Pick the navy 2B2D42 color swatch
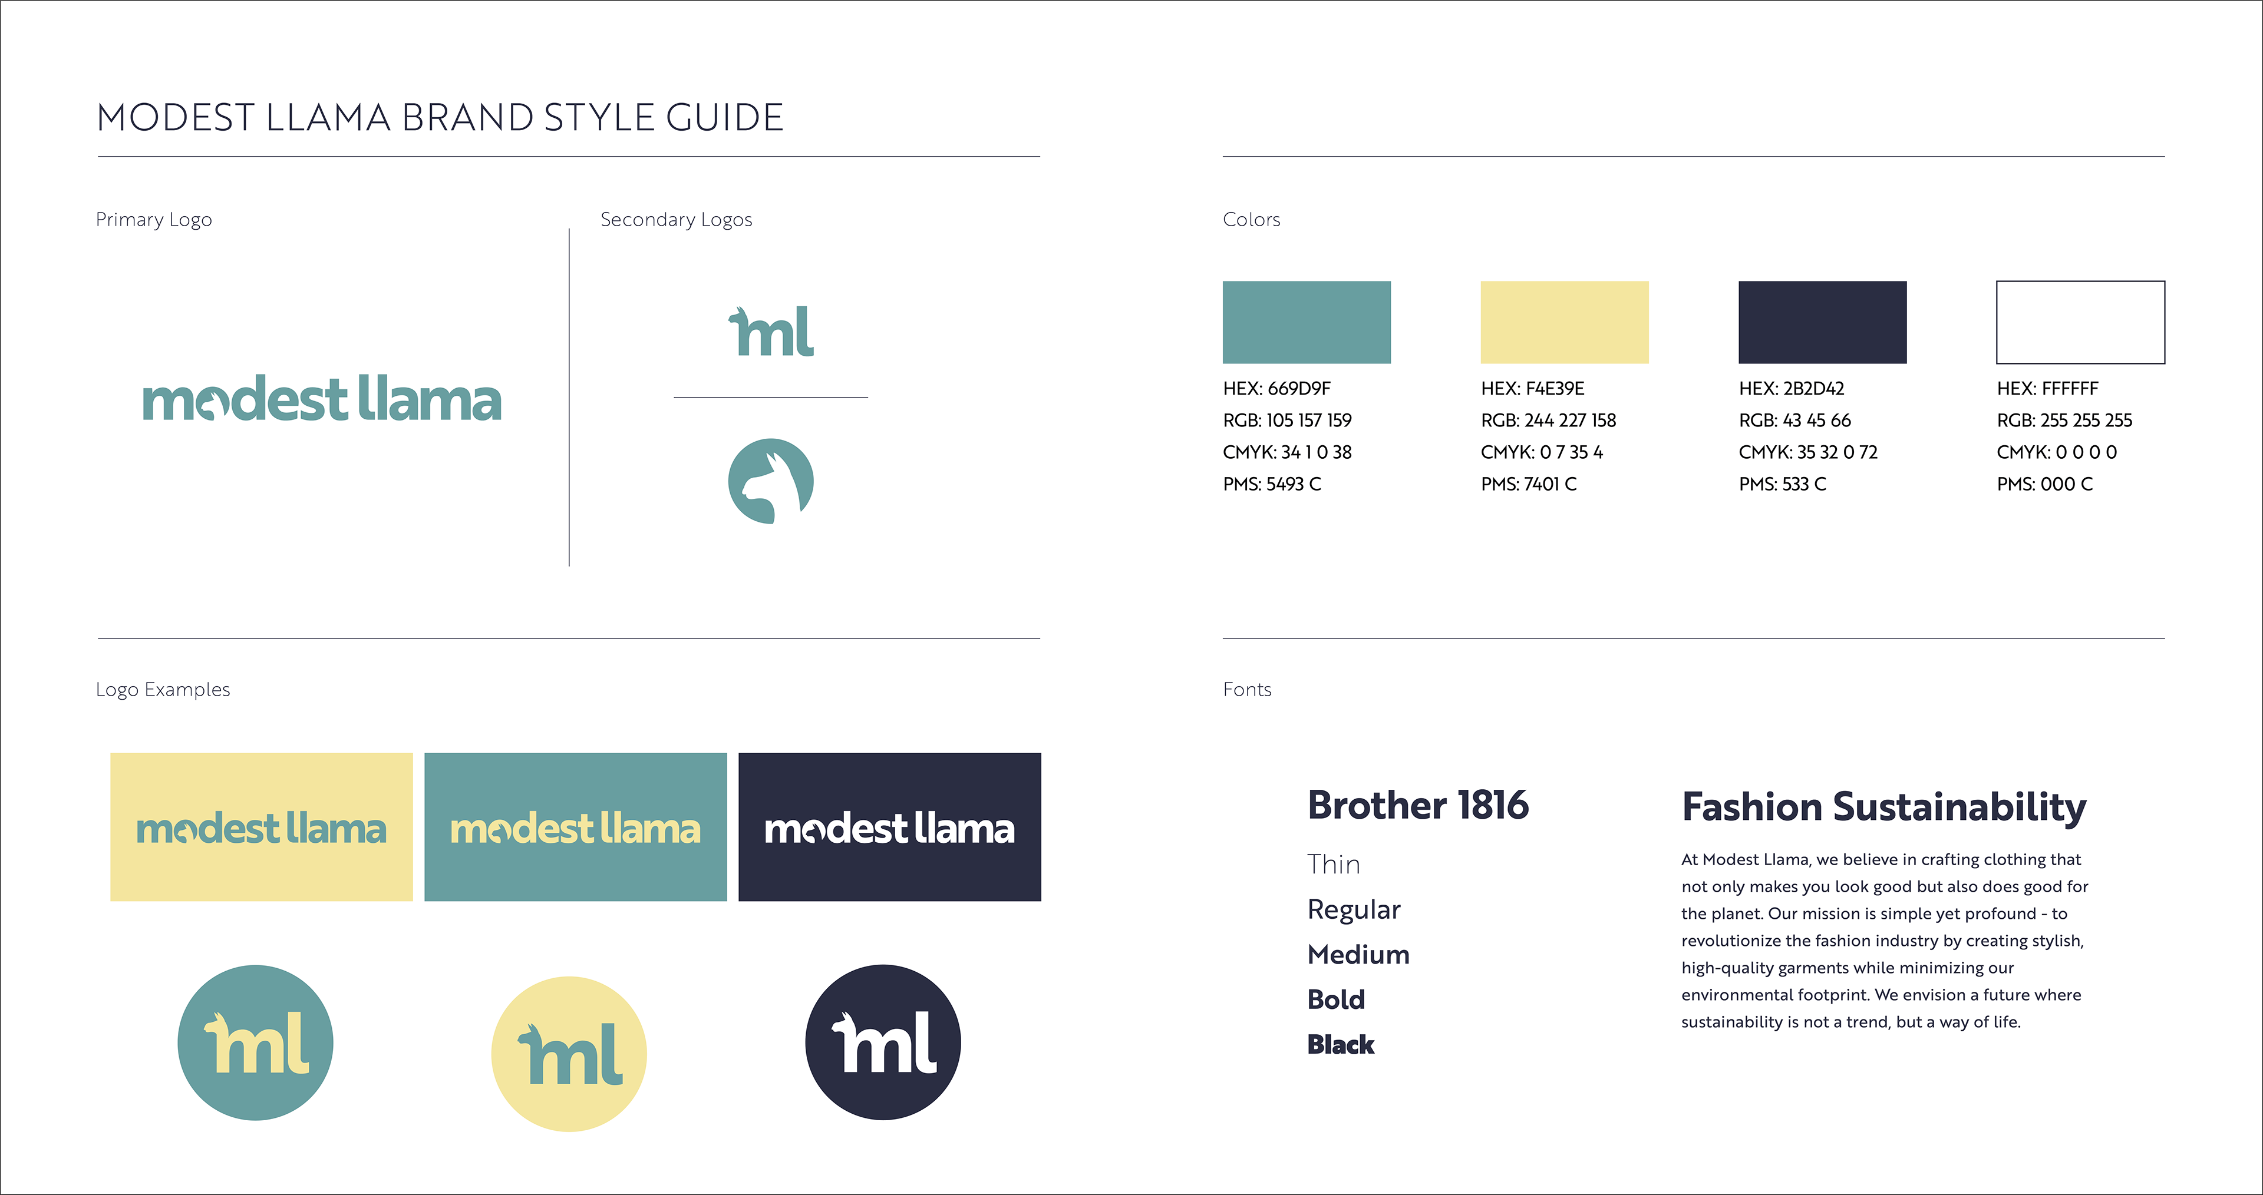 pyautogui.click(x=1822, y=322)
